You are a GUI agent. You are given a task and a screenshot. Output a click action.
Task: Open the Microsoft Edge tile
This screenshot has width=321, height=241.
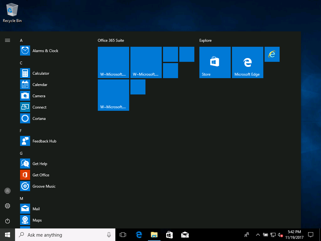[x=248, y=62]
